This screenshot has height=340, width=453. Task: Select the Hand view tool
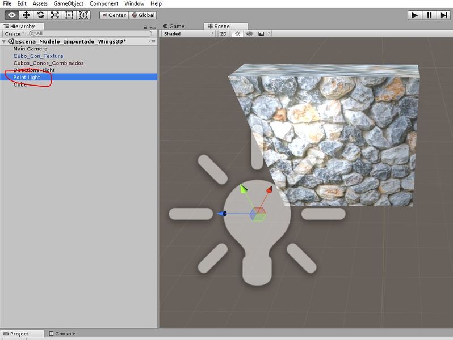(12, 15)
